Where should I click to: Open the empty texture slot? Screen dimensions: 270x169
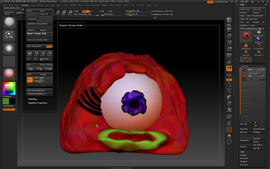pyautogui.click(x=9, y=61)
